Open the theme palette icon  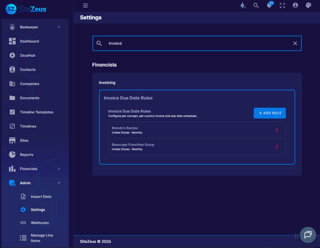[309, 5]
